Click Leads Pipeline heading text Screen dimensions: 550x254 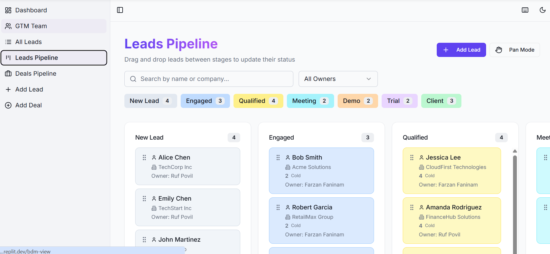coord(171,44)
